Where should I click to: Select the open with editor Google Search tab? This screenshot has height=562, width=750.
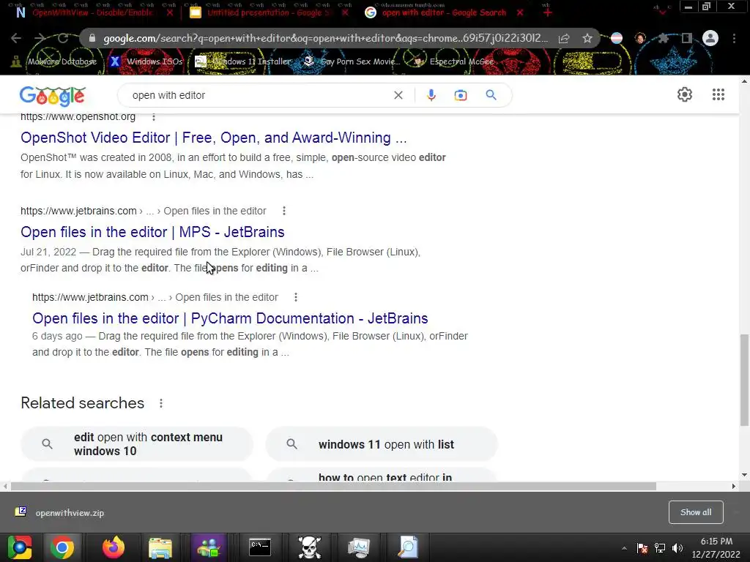tap(444, 13)
